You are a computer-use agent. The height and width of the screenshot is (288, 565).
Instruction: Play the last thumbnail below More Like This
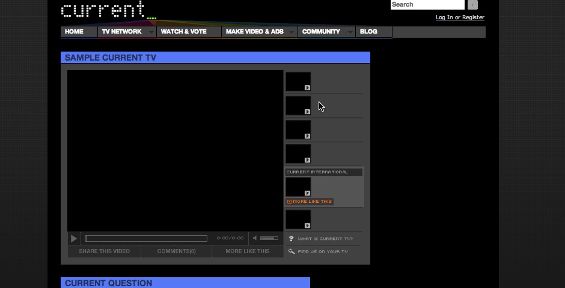click(298, 220)
